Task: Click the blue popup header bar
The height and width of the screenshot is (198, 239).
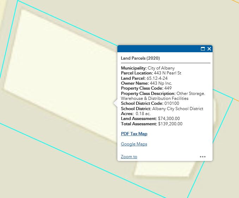Action: coord(159,49)
